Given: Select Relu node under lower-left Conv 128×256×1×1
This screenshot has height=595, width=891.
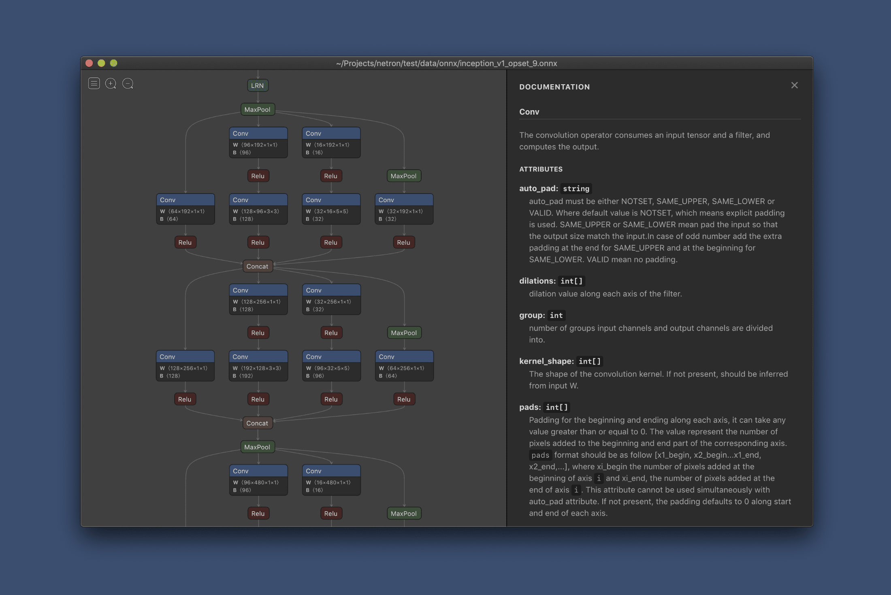Looking at the screenshot, I should pos(185,399).
